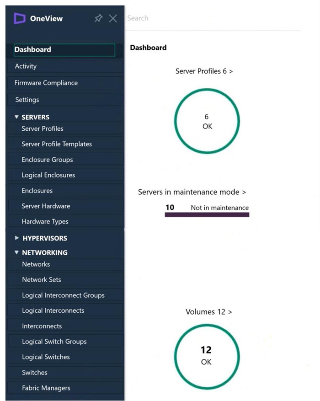Viewport: 320px width, 401px height.
Task: Select Activity in the navigation menu
Action: coord(65,66)
